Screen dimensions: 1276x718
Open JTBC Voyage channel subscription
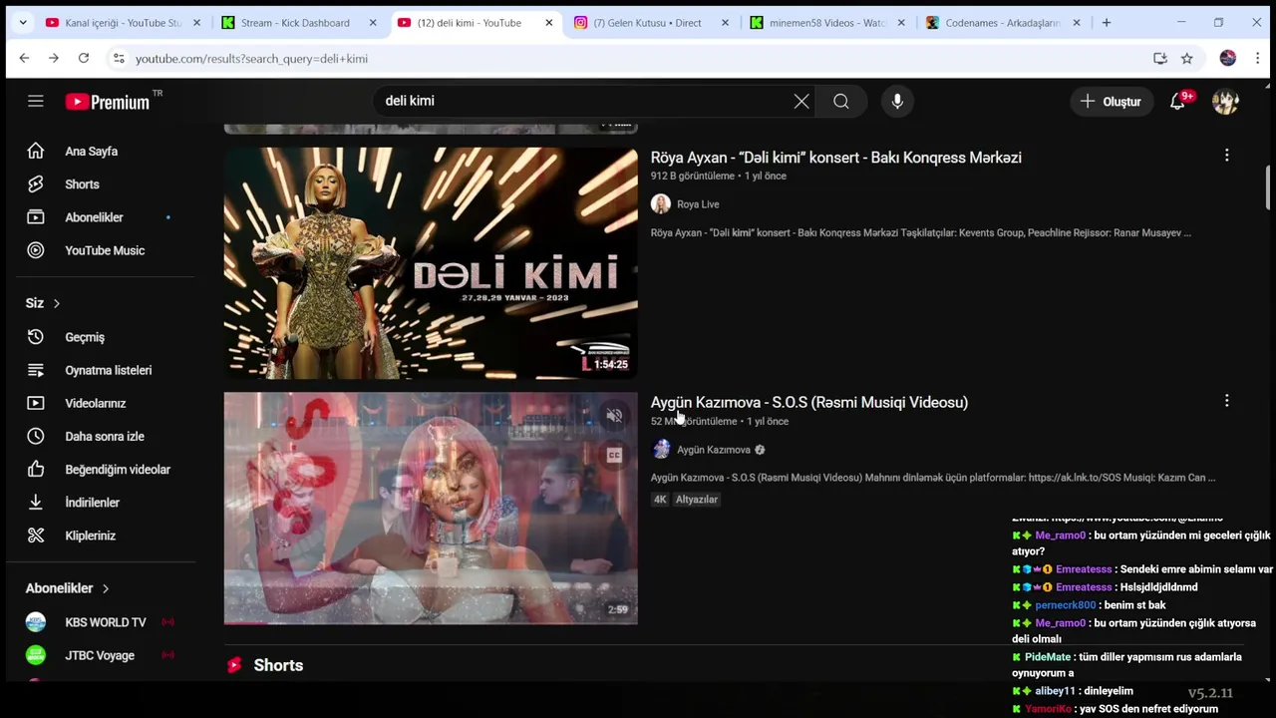(100, 655)
